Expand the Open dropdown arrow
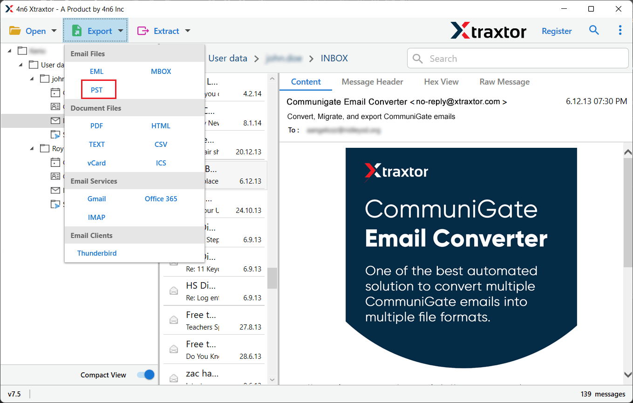The image size is (633, 403). tap(54, 31)
